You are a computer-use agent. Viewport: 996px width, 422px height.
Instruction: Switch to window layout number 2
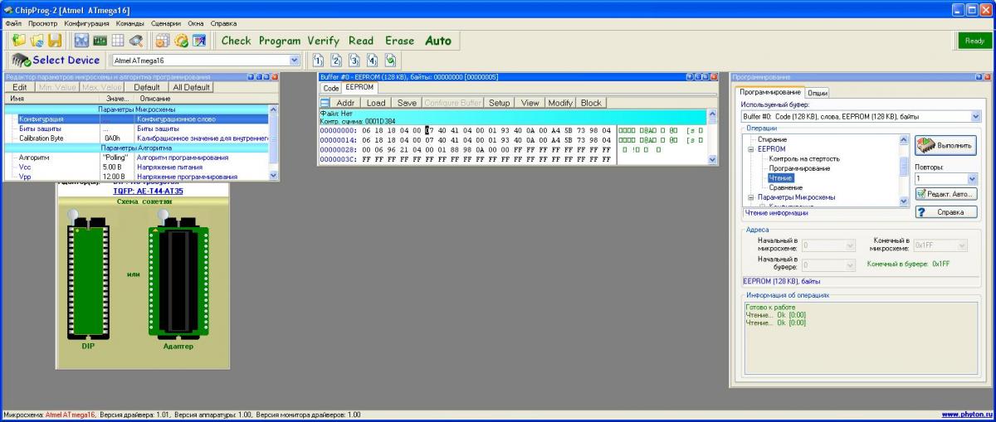[x=337, y=60]
